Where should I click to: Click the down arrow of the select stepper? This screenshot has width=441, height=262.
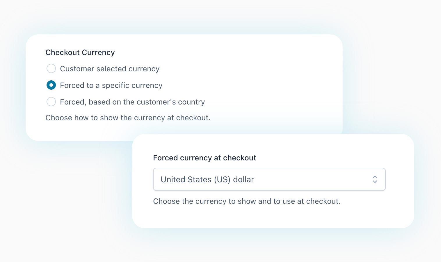tap(375, 182)
